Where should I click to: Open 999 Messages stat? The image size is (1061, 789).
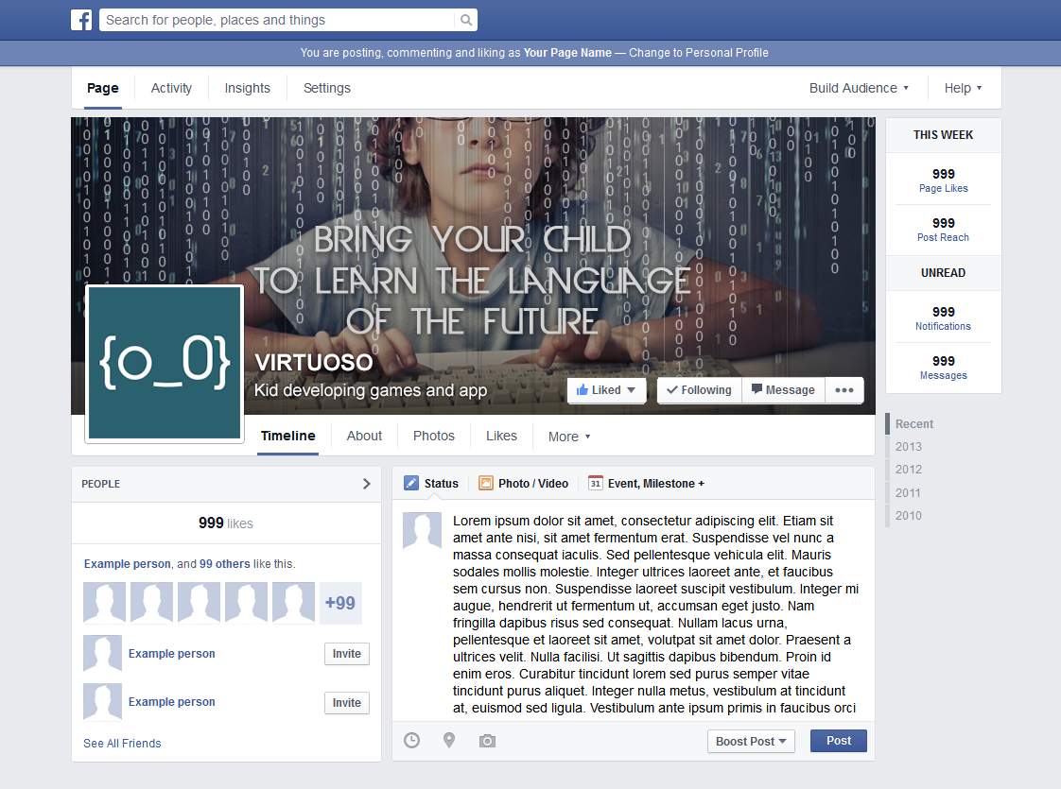(x=943, y=368)
